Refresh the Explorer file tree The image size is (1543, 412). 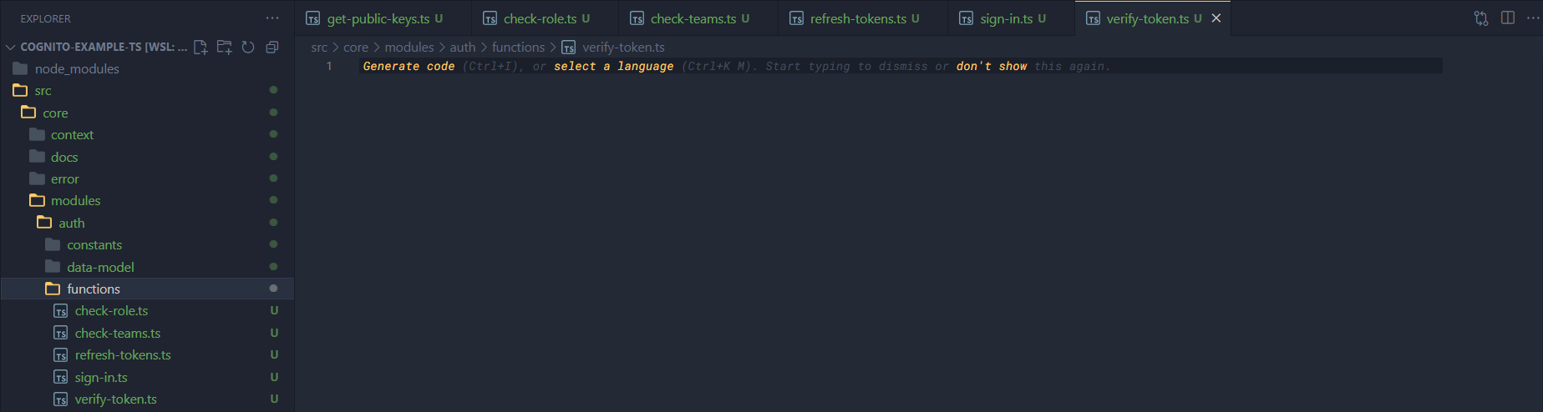click(248, 48)
